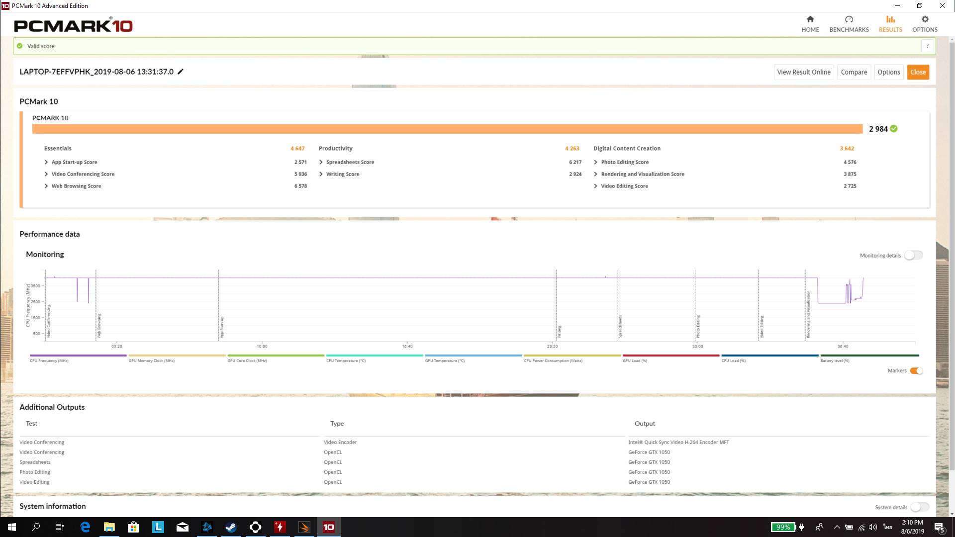Viewport: 955px width, 537px height.
Task: Click the green valid checkmark beside 2 984
Action: click(x=894, y=129)
